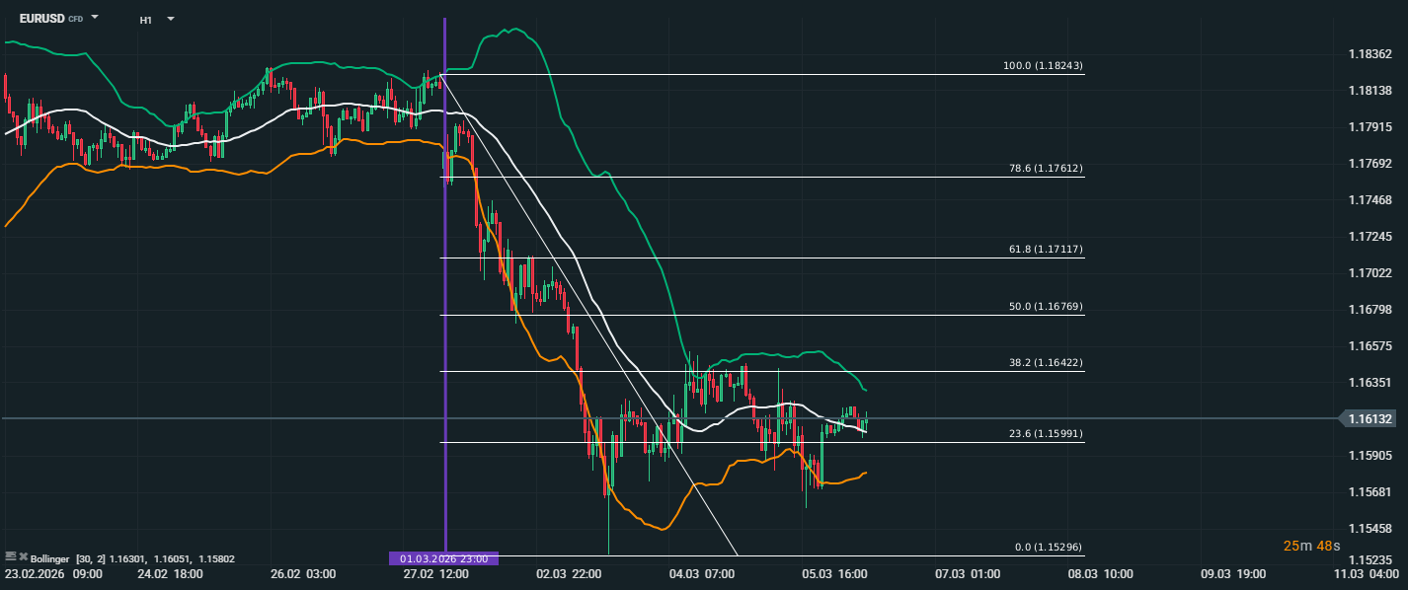Open the H1 timeframe dropdown arrow
The image size is (1408, 590).
[170, 18]
